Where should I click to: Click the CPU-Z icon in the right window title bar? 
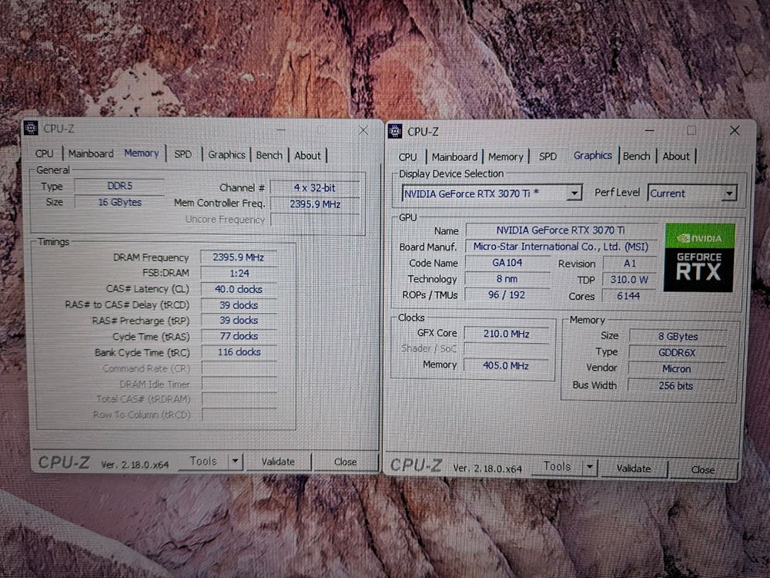[394, 131]
